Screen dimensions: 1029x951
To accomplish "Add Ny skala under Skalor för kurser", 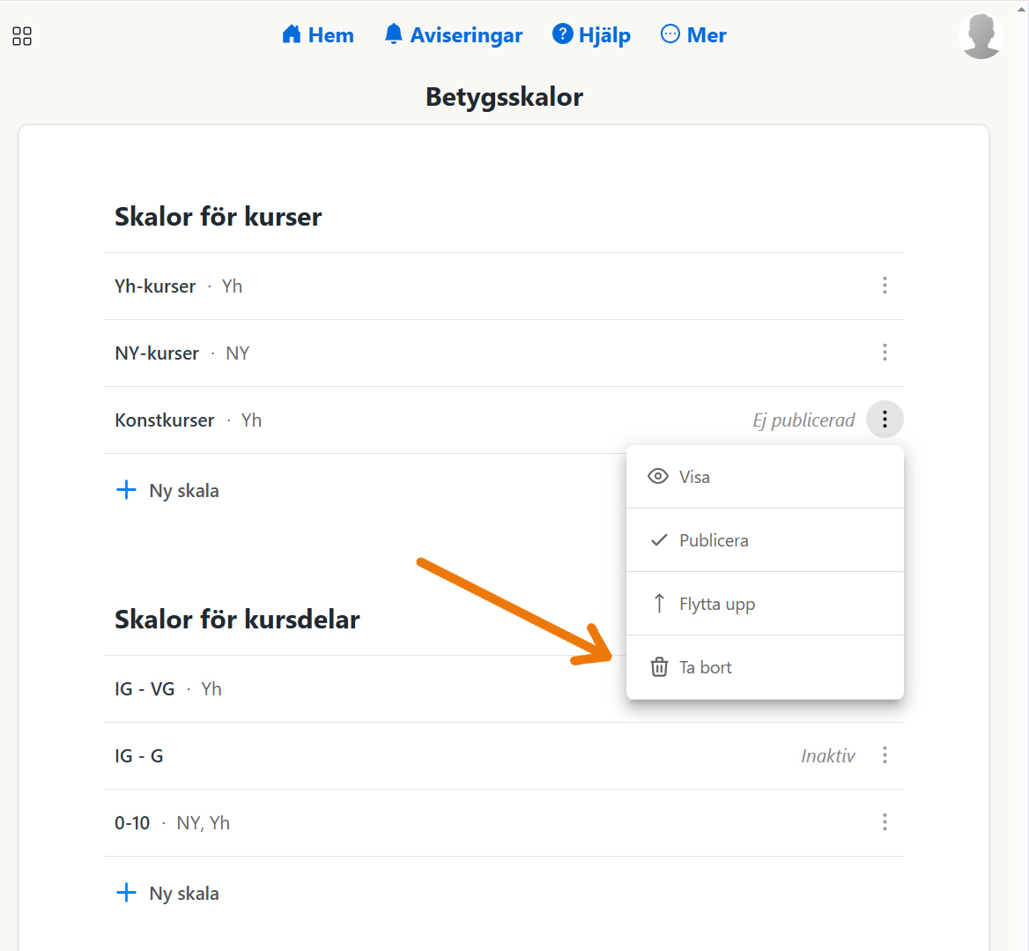I will click(x=167, y=491).
